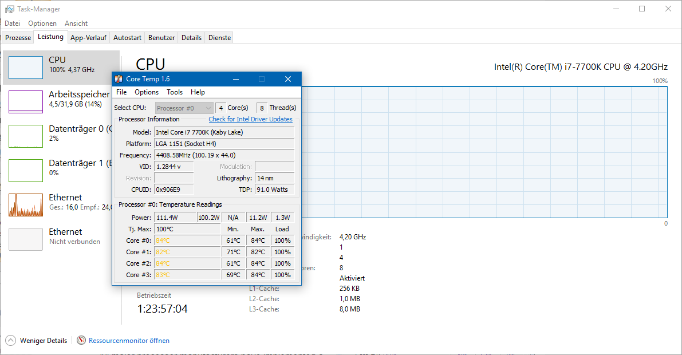Click the Model field in Core Temp

pos(224,132)
